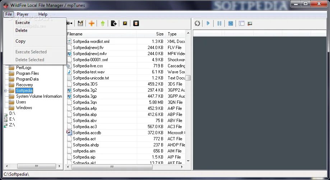Image resolution: width=330 pixels, height=180 pixels.
Task: Click the folder tree horizontal scrollbar thumb
Action: (x=36, y=166)
